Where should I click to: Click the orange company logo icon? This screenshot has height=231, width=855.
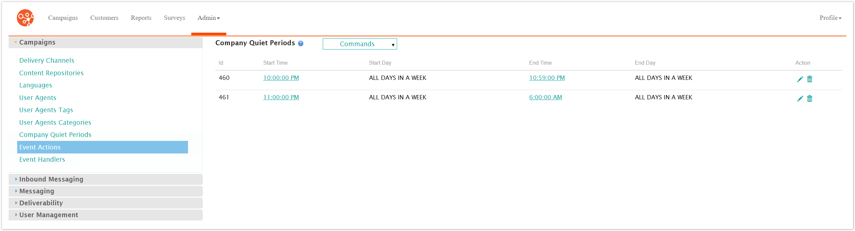pyautogui.click(x=25, y=18)
